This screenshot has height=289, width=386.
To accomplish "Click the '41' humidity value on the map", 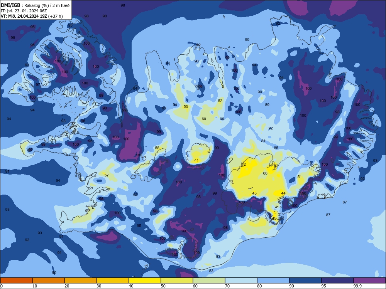I will pos(196,161).
